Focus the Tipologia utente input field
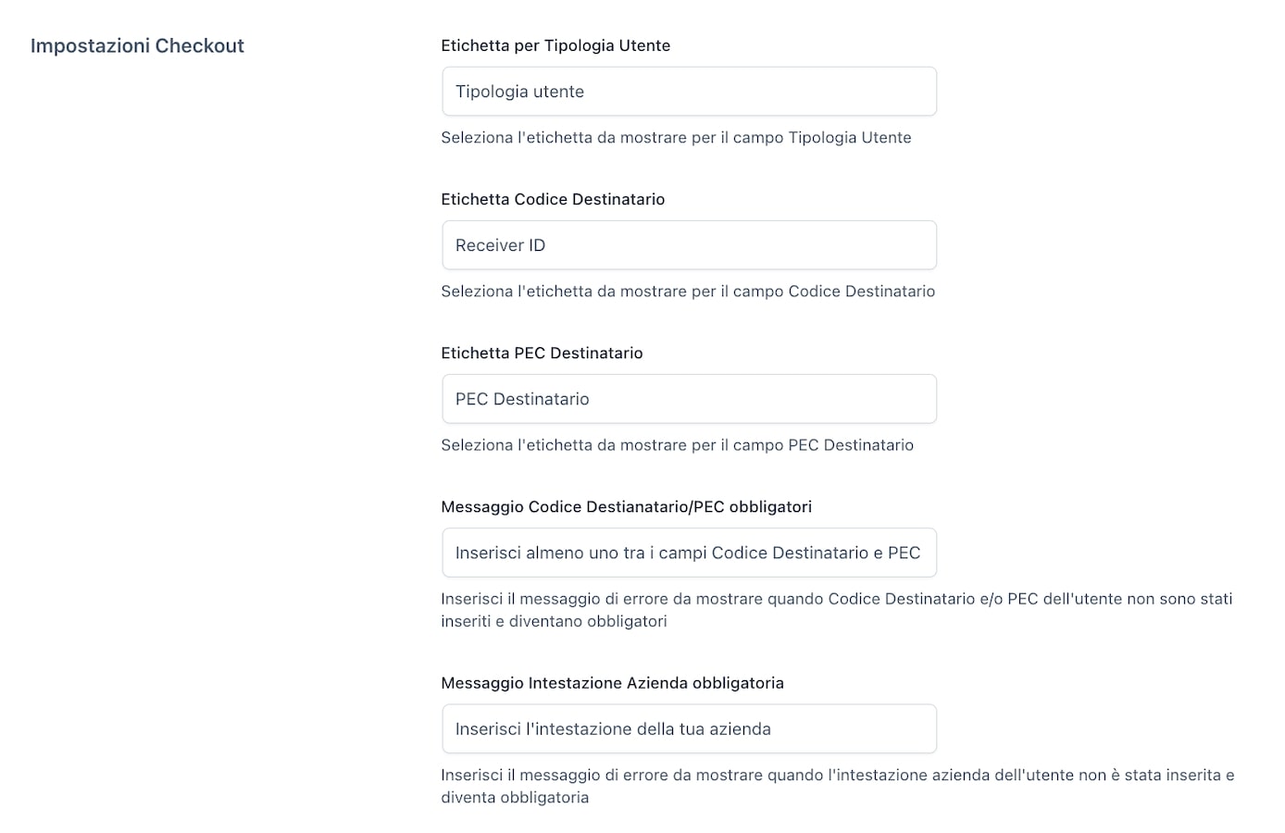 click(689, 92)
